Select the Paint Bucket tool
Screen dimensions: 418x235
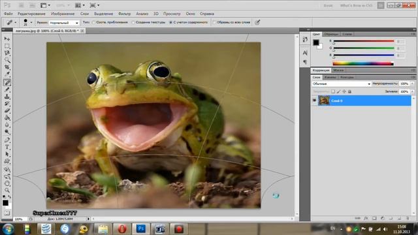click(x=7, y=117)
